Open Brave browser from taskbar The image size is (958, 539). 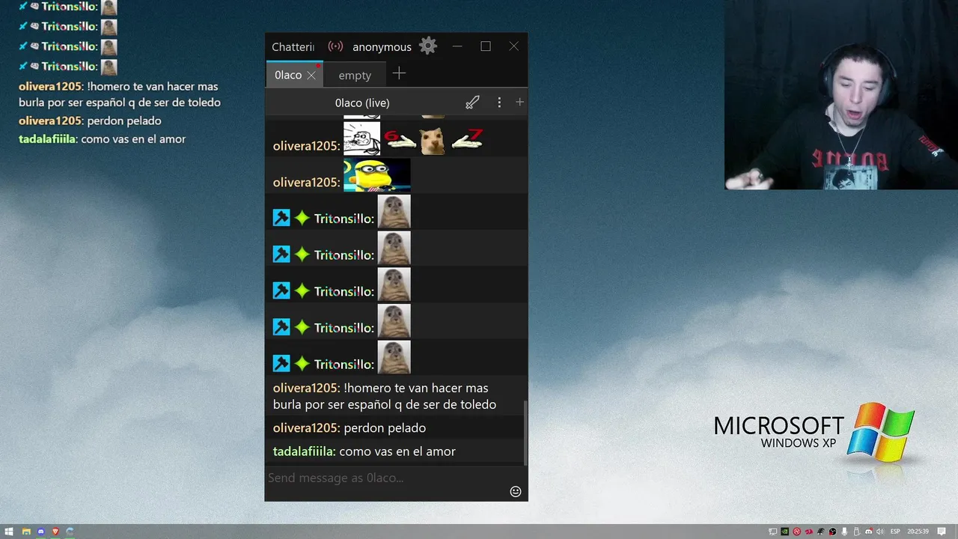pyautogui.click(x=55, y=532)
